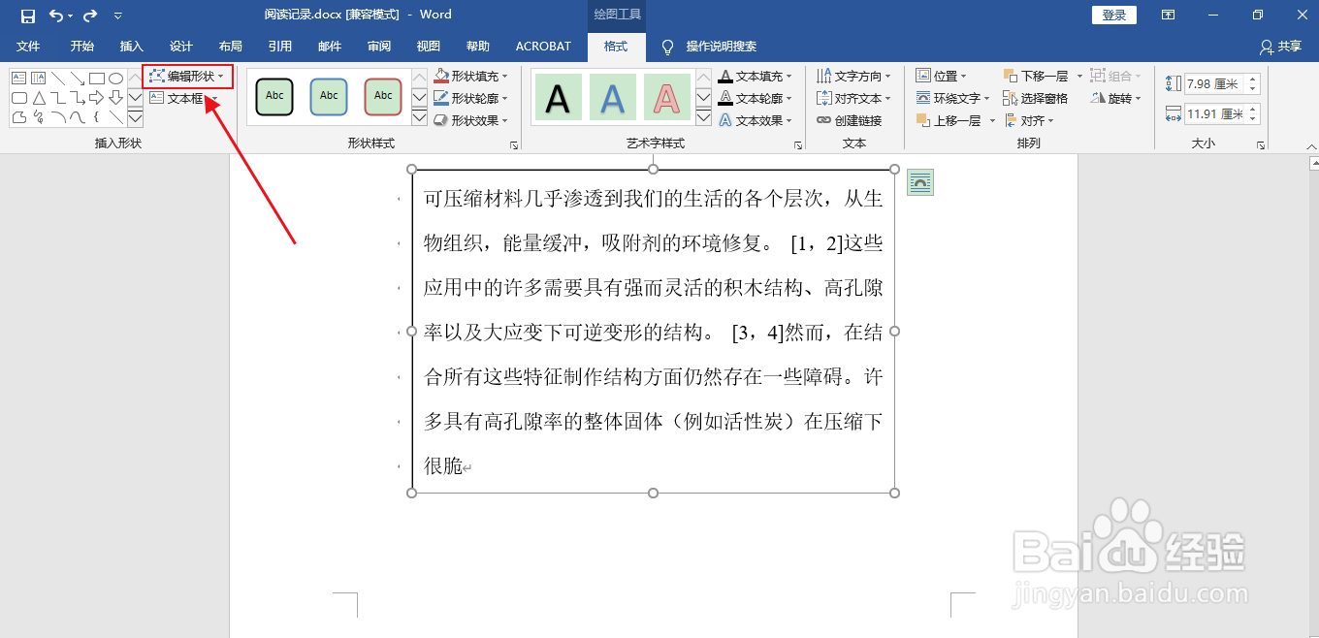Open 位置 position dropdown
The height and width of the screenshot is (638, 1319).
pos(941,76)
